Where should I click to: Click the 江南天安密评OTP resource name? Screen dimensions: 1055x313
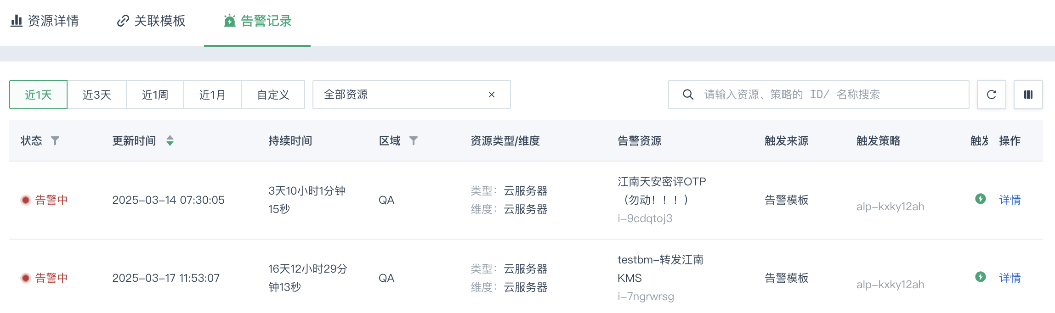coord(662,190)
